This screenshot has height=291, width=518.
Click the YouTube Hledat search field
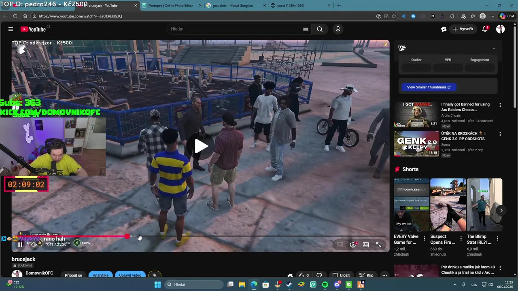click(x=239, y=29)
